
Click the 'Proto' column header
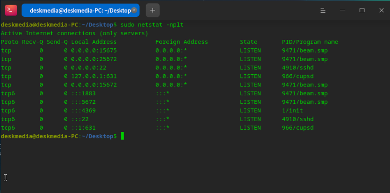(9, 42)
